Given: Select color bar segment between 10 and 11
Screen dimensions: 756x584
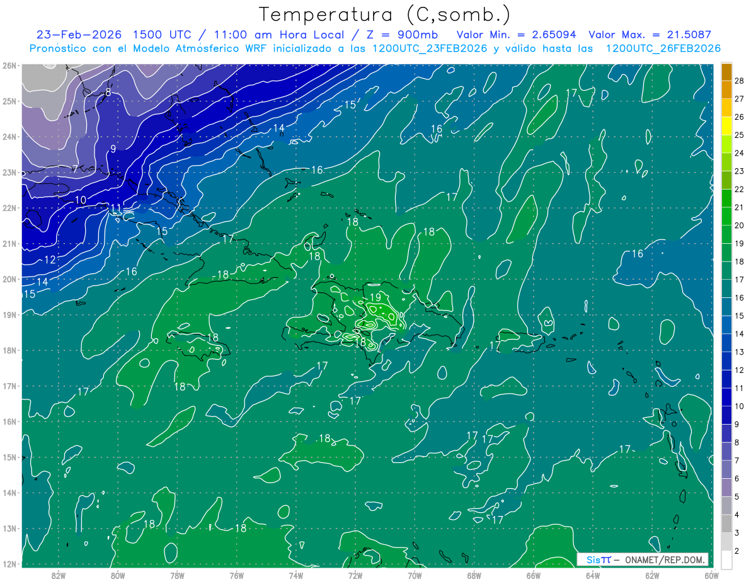Looking at the screenshot, I should (726, 397).
